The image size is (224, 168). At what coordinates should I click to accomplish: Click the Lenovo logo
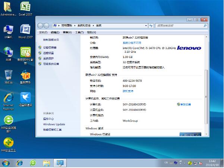189,48
